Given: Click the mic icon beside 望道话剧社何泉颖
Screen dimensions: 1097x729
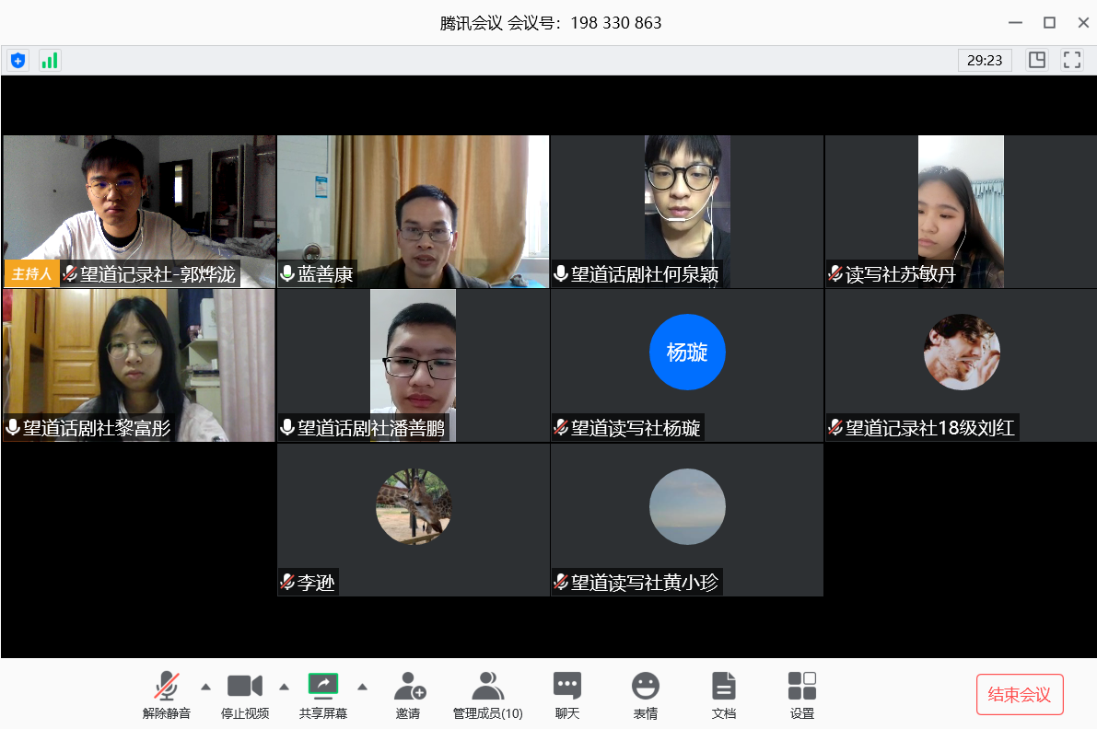Looking at the screenshot, I should click(560, 273).
